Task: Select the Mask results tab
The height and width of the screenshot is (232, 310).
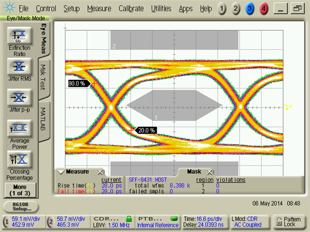Action: click(194, 172)
